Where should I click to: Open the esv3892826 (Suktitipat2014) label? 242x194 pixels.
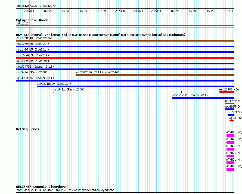97,72
